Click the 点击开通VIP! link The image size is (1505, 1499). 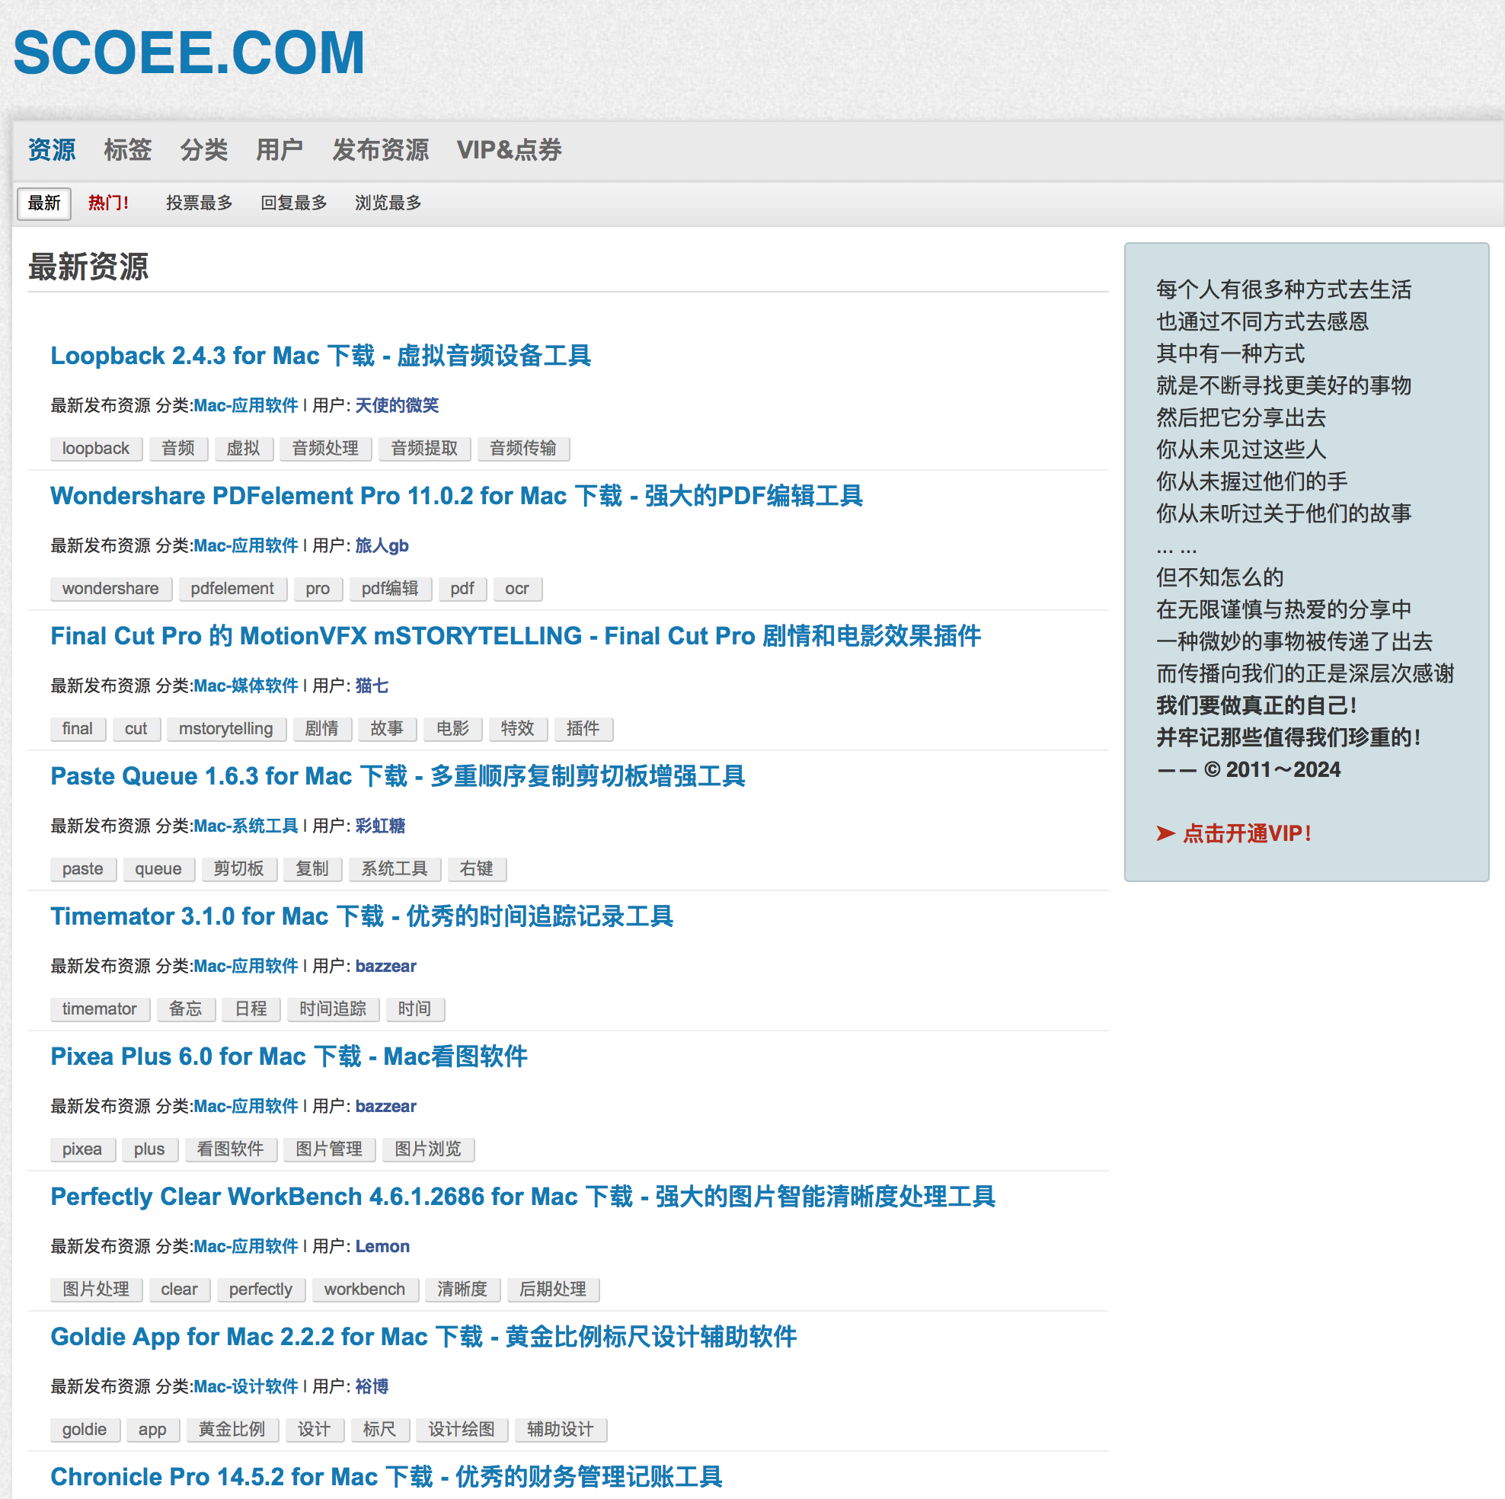[x=1246, y=833]
